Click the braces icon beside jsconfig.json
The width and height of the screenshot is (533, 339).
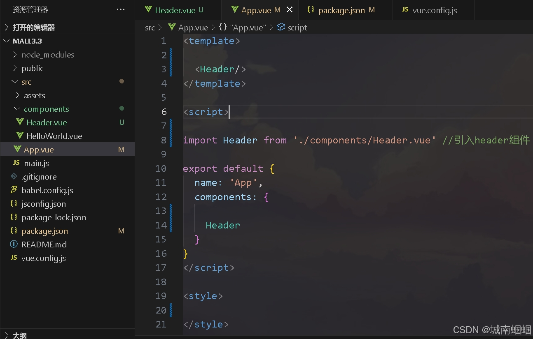pyautogui.click(x=14, y=203)
